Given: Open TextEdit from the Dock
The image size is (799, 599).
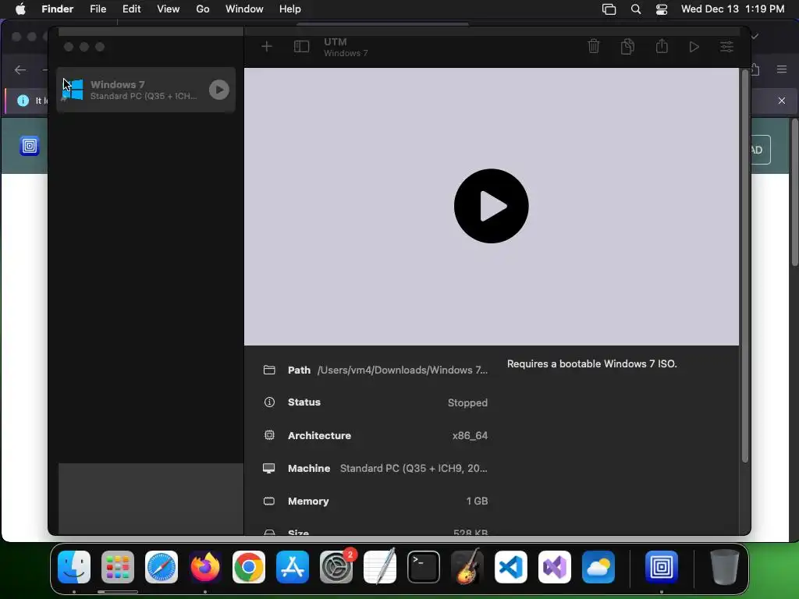Looking at the screenshot, I should (x=380, y=567).
